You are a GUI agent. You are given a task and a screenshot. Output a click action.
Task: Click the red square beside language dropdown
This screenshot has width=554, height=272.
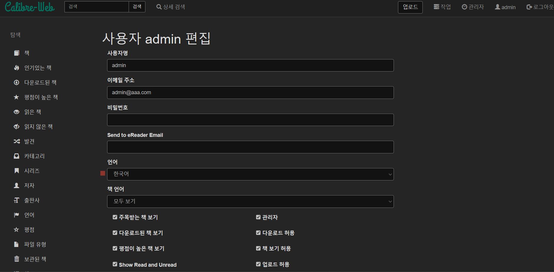103,173
